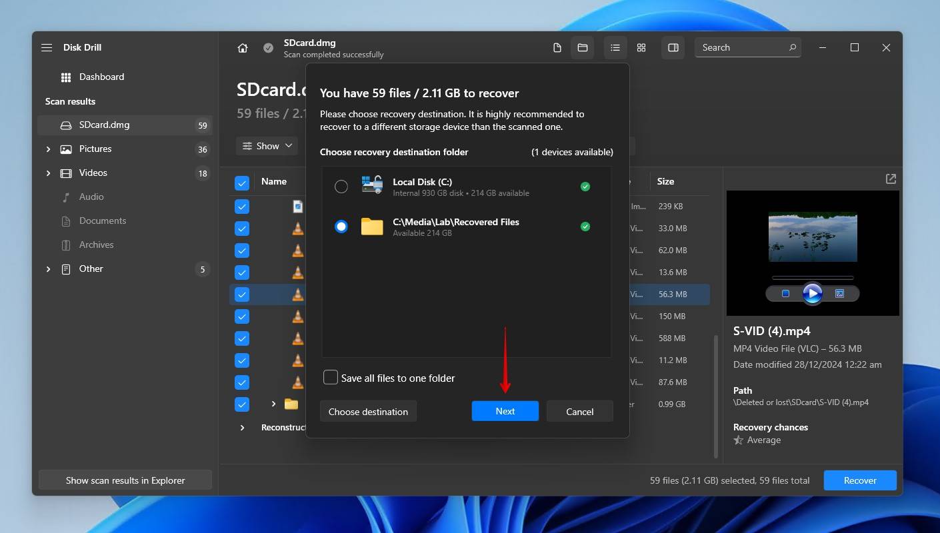Click the Recovered Files folder icon
Screen dimensions: 940x533
coord(372,227)
